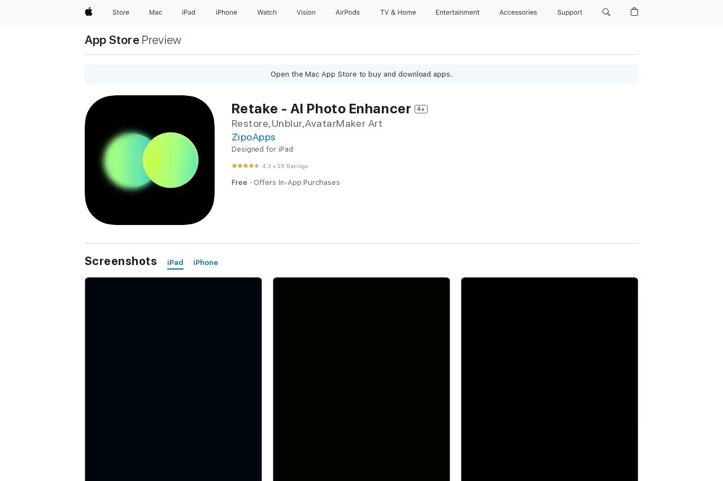Viewport: 723px width, 481px height.
Task: Click the Retake app icon image
Action: (x=150, y=160)
